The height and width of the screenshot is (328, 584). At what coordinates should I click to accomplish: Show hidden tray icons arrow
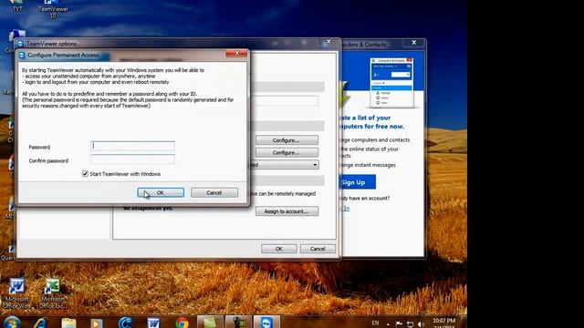tap(388, 324)
